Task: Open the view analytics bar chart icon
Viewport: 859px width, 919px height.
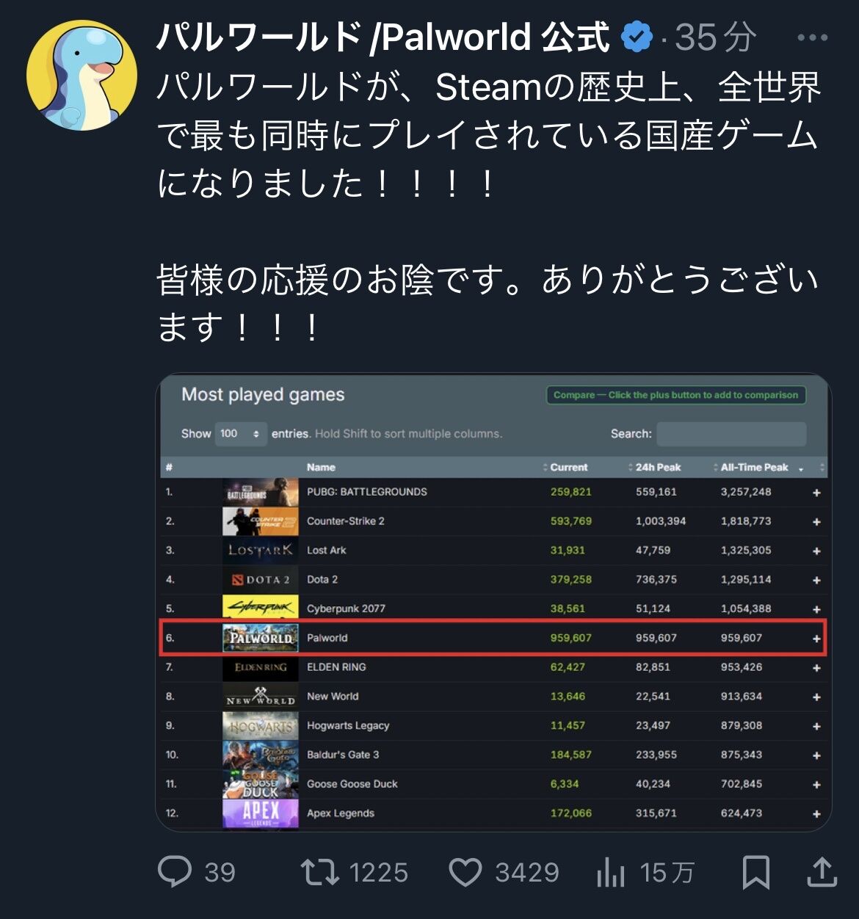Action: [x=611, y=872]
